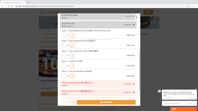
Task: Close the product options dialog
Action: pos(136,18)
